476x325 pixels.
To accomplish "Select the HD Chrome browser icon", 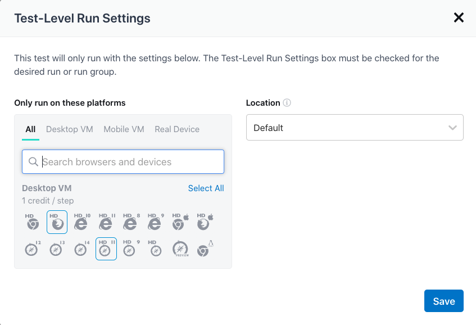I will point(32,222).
